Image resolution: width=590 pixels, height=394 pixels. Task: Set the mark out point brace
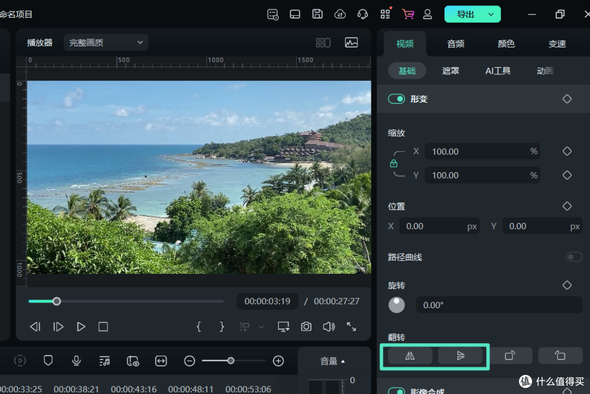coord(222,327)
